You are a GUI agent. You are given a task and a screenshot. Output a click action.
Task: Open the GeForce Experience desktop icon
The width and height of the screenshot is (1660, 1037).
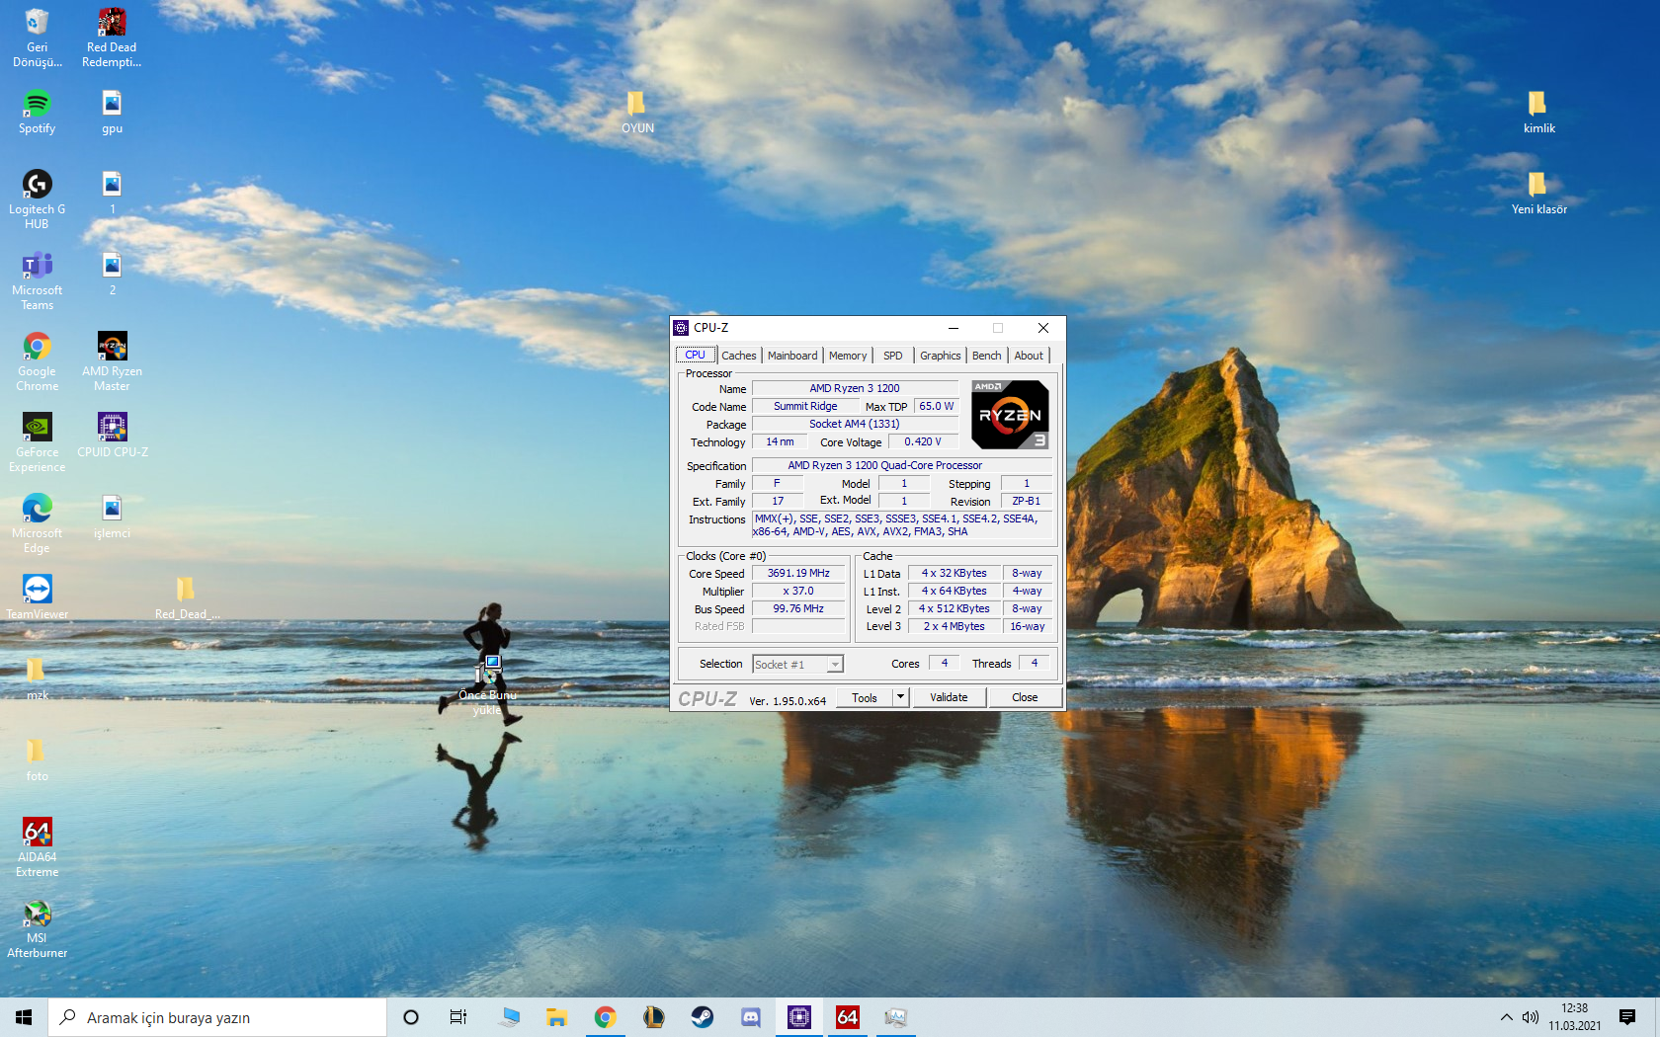coord(37,428)
